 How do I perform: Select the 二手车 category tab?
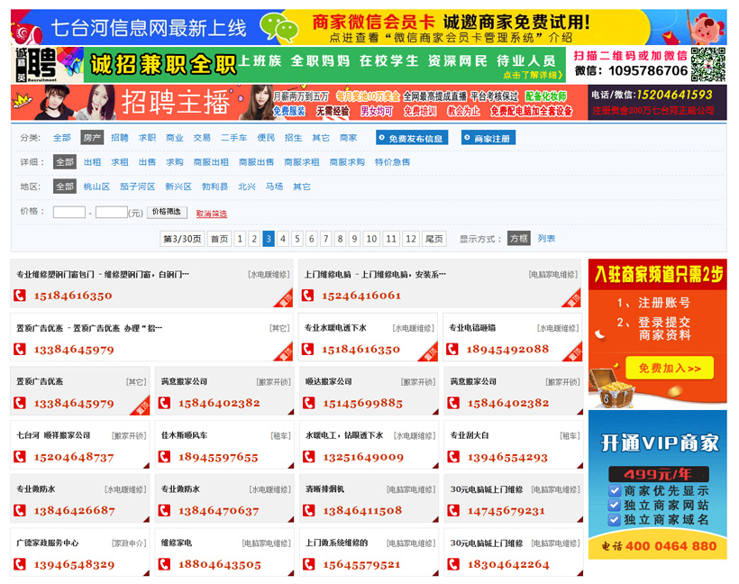point(233,138)
